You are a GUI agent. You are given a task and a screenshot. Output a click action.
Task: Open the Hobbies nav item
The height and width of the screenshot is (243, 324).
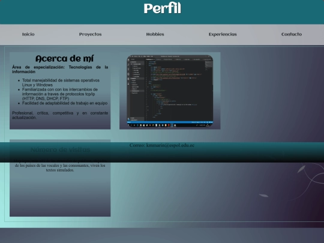155,34
